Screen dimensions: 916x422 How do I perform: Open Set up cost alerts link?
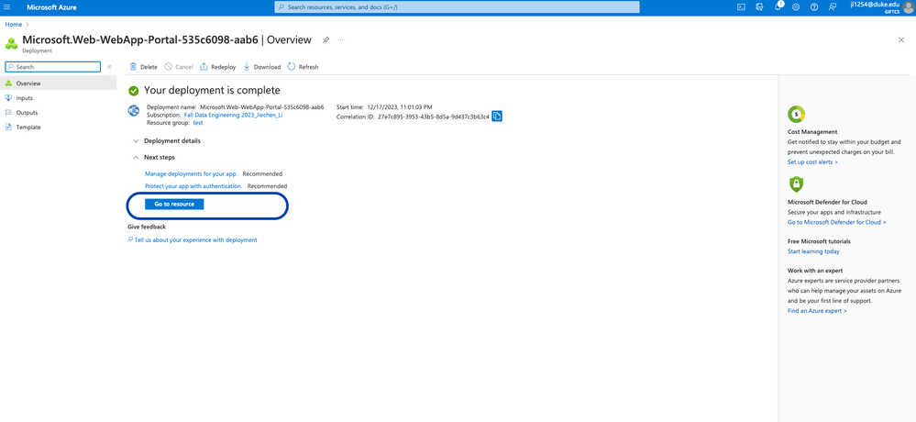(812, 161)
